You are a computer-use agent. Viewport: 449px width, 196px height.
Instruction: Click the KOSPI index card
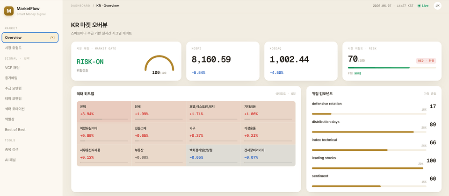223,61
